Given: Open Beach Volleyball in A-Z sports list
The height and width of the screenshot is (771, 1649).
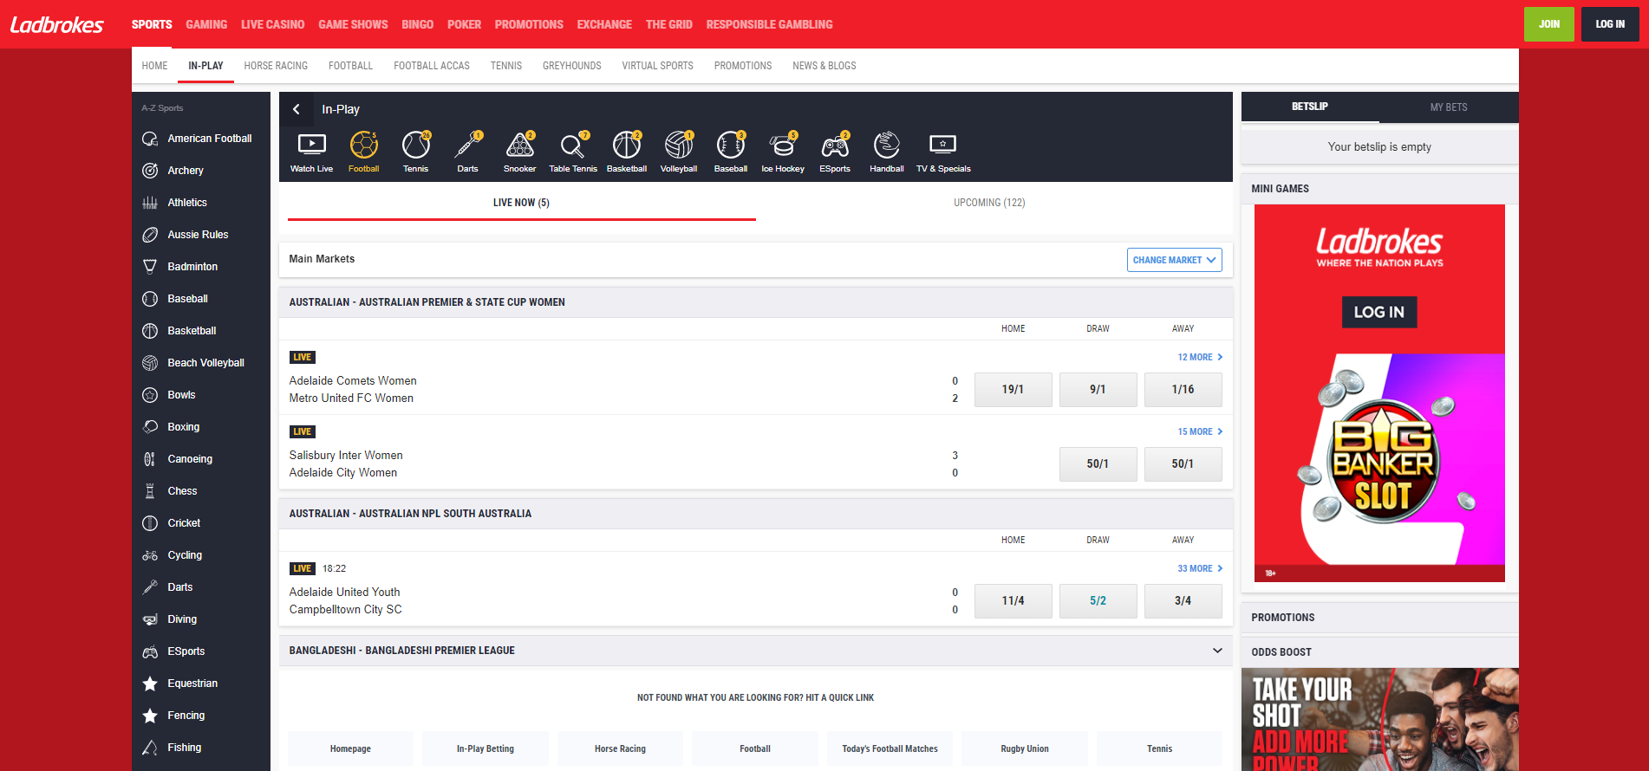Looking at the screenshot, I should [x=205, y=363].
